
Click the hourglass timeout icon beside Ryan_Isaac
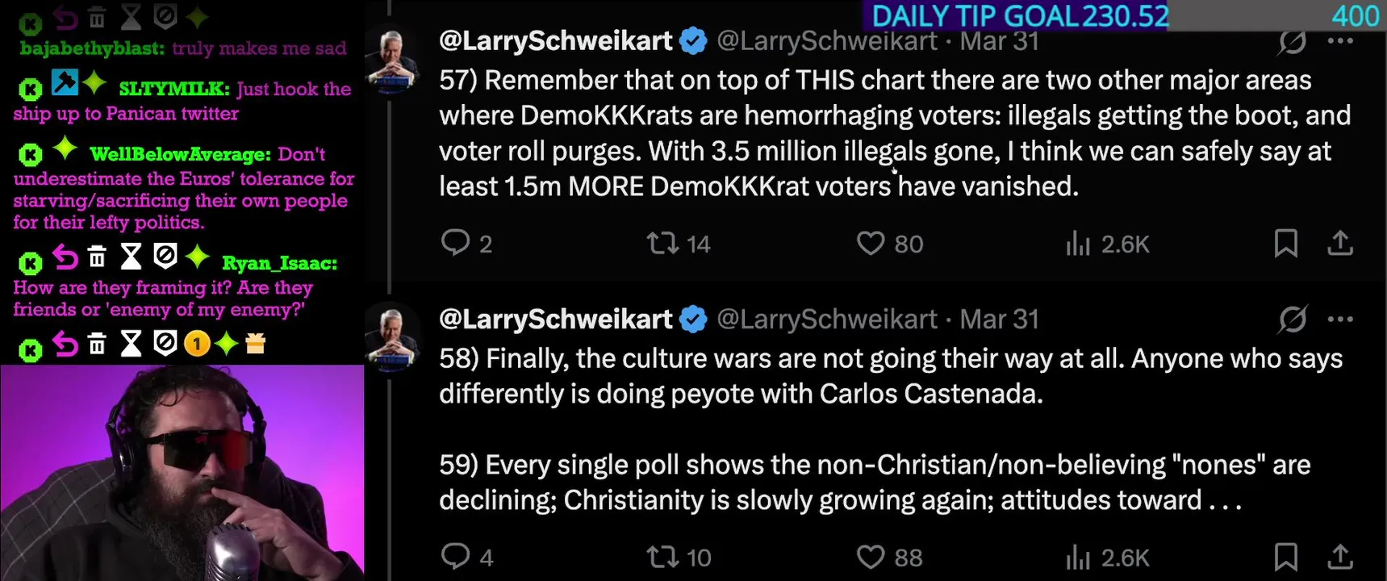pos(131,257)
